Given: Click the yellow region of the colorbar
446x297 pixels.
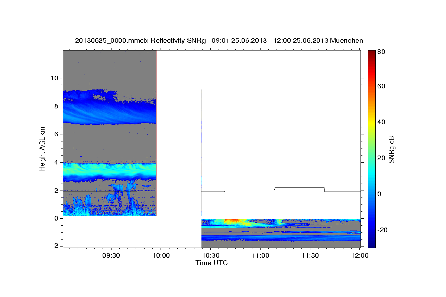Looking at the screenshot, I should coord(372,123).
